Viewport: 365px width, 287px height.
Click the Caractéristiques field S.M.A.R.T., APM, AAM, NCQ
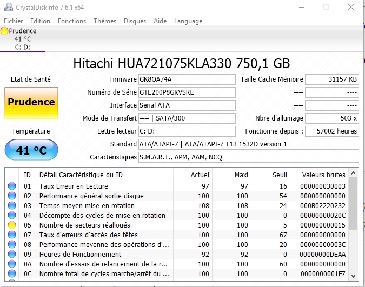pos(249,157)
